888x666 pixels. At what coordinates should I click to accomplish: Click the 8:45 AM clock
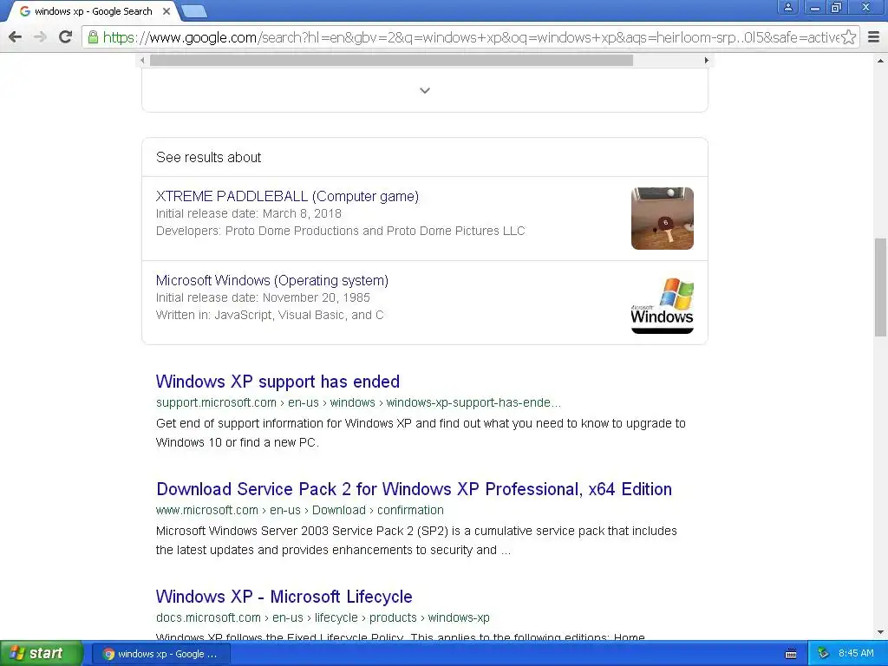point(856,654)
